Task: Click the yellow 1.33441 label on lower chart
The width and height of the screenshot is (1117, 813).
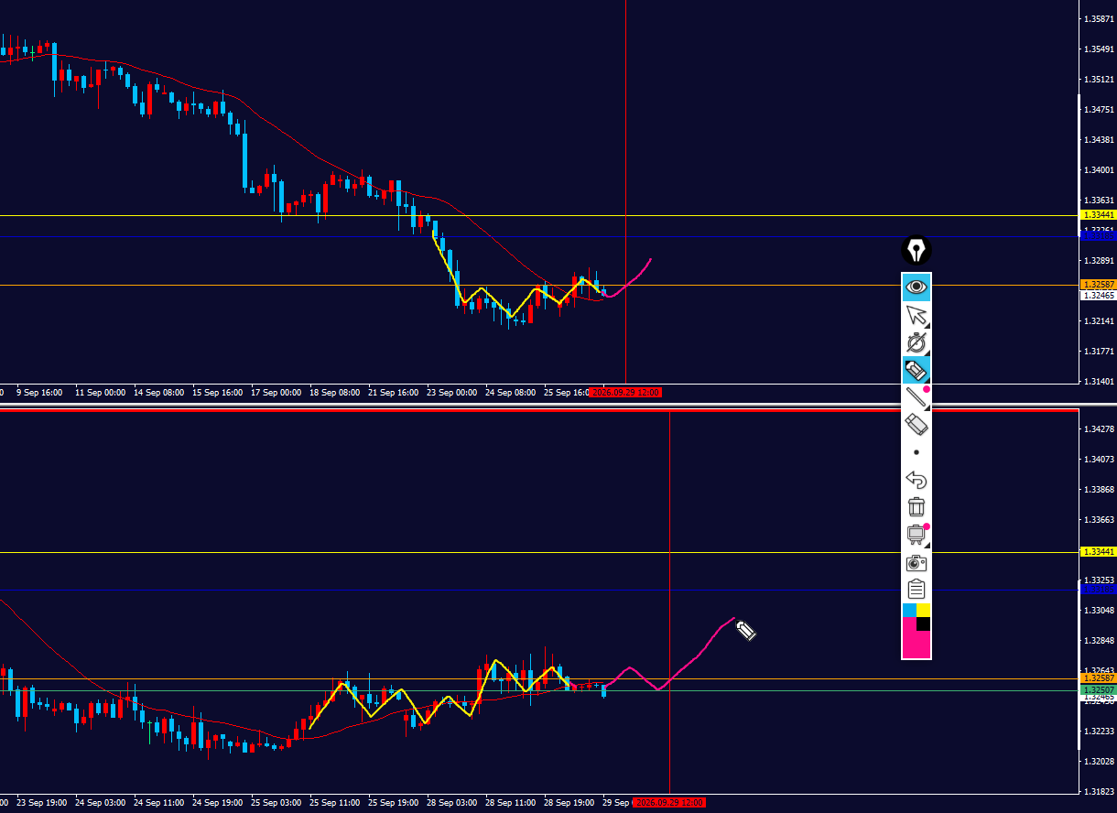Action: pos(1098,552)
